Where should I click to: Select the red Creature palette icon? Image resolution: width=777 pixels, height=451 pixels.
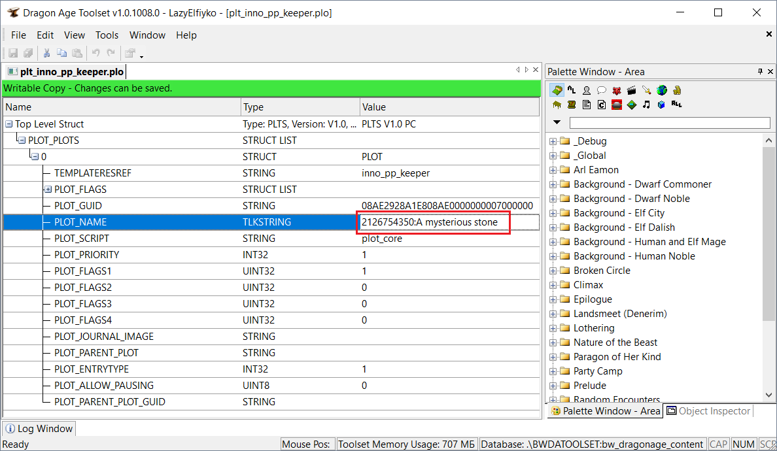[617, 90]
